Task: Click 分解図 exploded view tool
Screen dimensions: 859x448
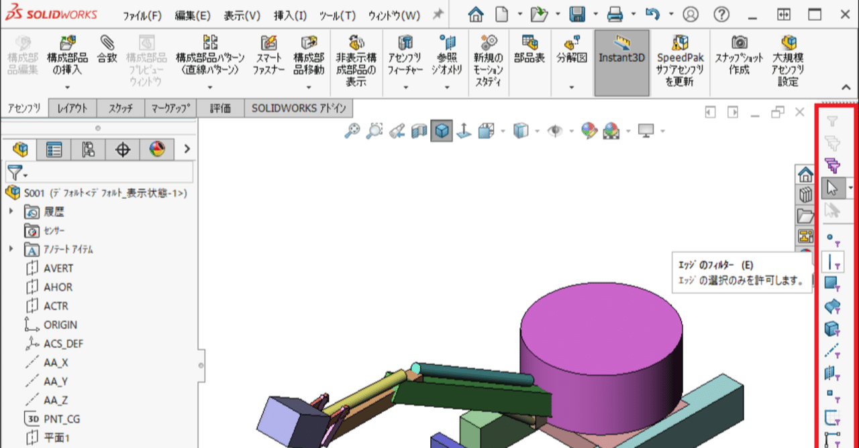Action: pos(571,51)
